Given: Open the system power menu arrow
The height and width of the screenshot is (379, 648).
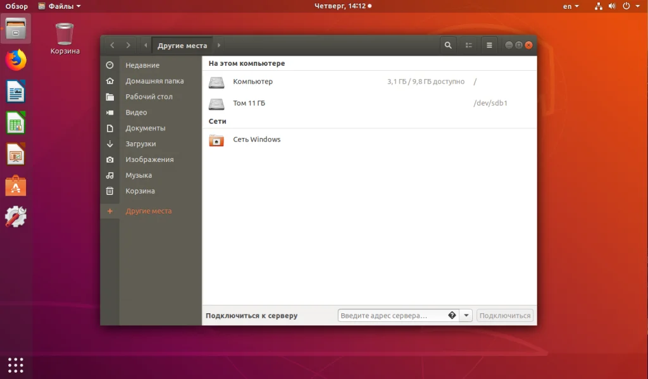Looking at the screenshot, I should tap(638, 6).
